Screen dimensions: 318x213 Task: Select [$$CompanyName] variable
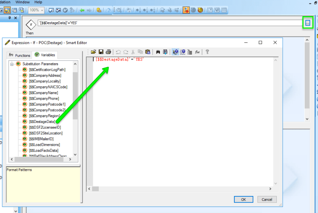(x=43, y=93)
